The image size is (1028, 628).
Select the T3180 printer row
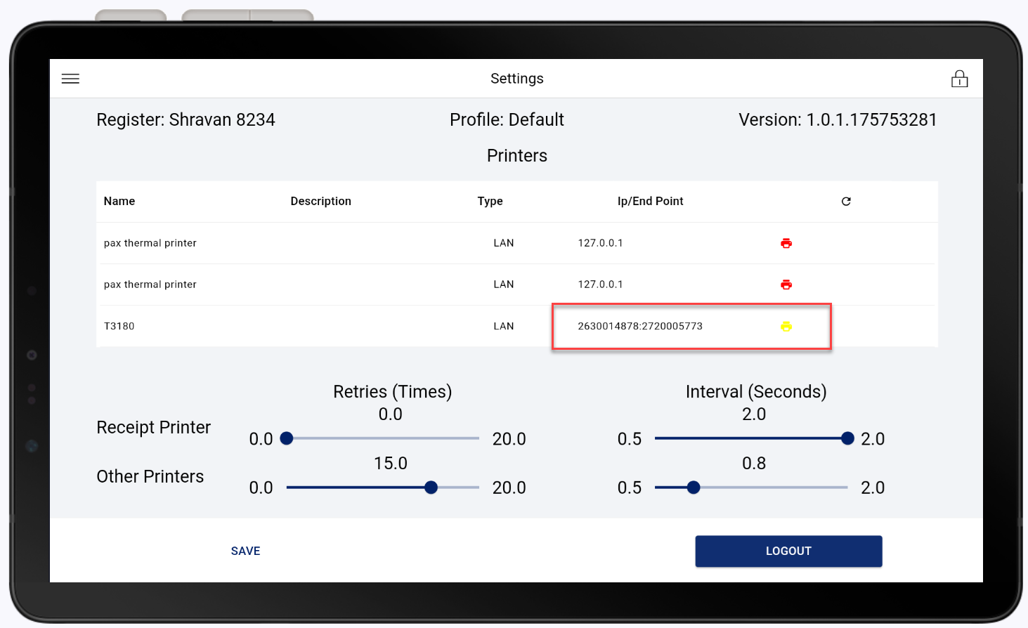pyautogui.click(x=281, y=326)
